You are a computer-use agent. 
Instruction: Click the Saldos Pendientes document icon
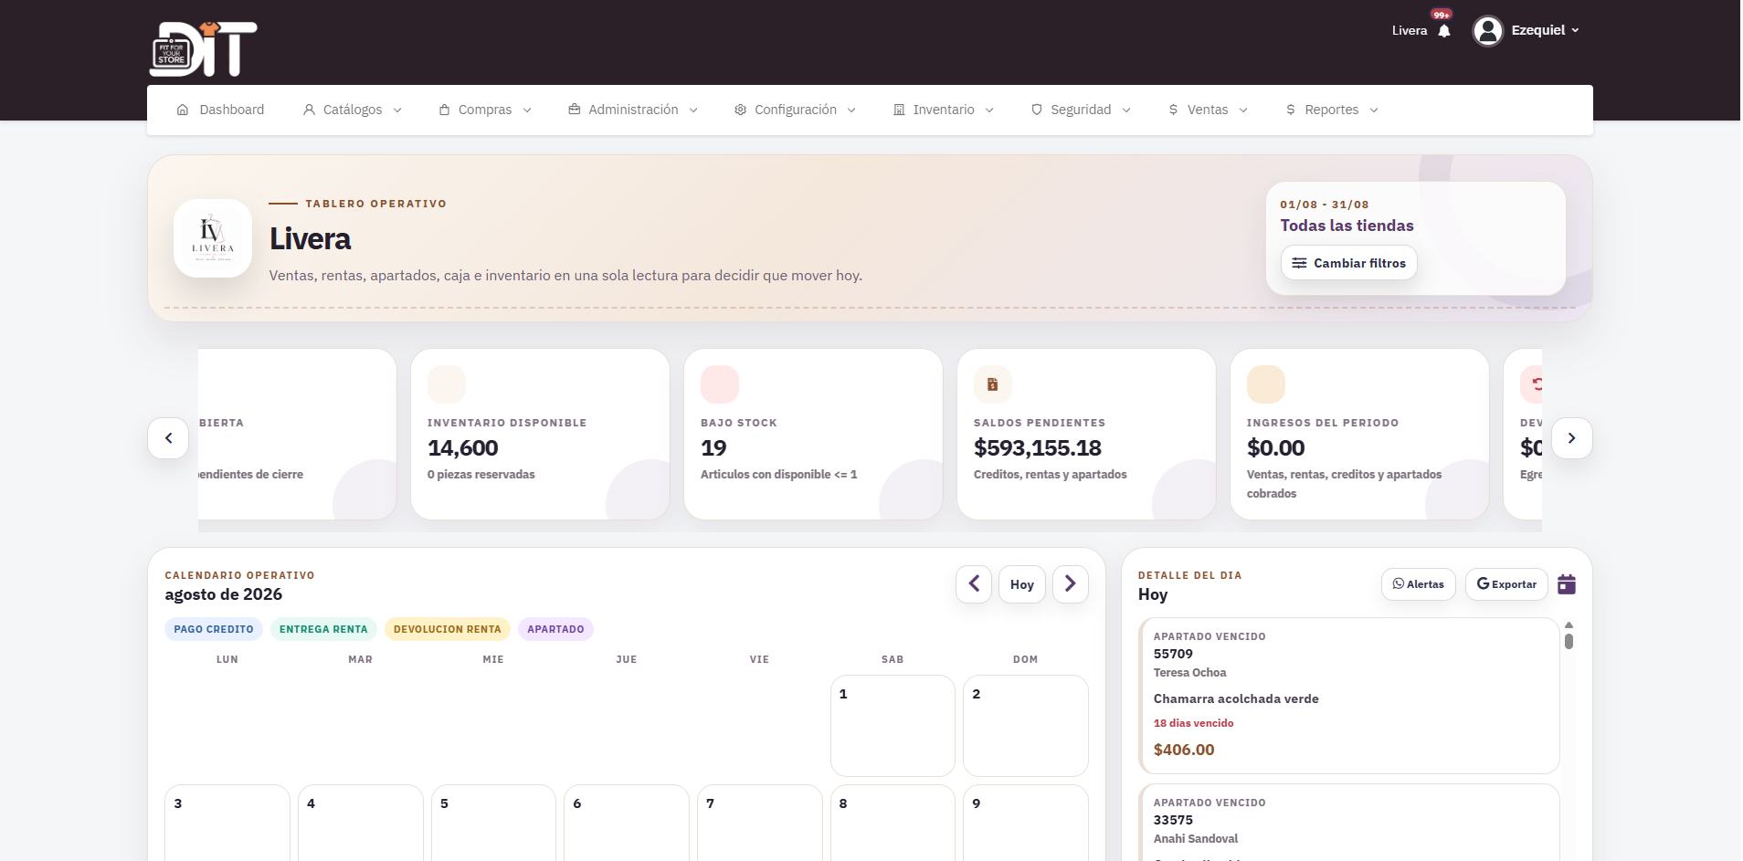click(x=993, y=384)
